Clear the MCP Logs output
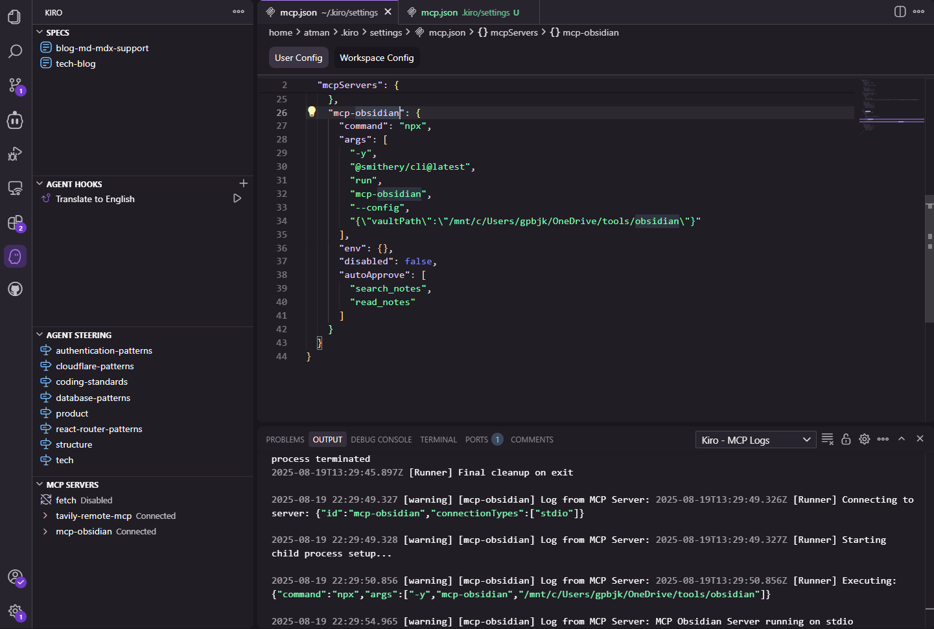 pyautogui.click(x=827, y=439)
